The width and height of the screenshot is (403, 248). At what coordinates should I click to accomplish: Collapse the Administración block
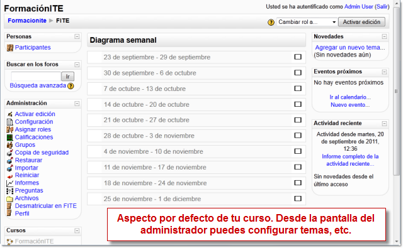77,104
